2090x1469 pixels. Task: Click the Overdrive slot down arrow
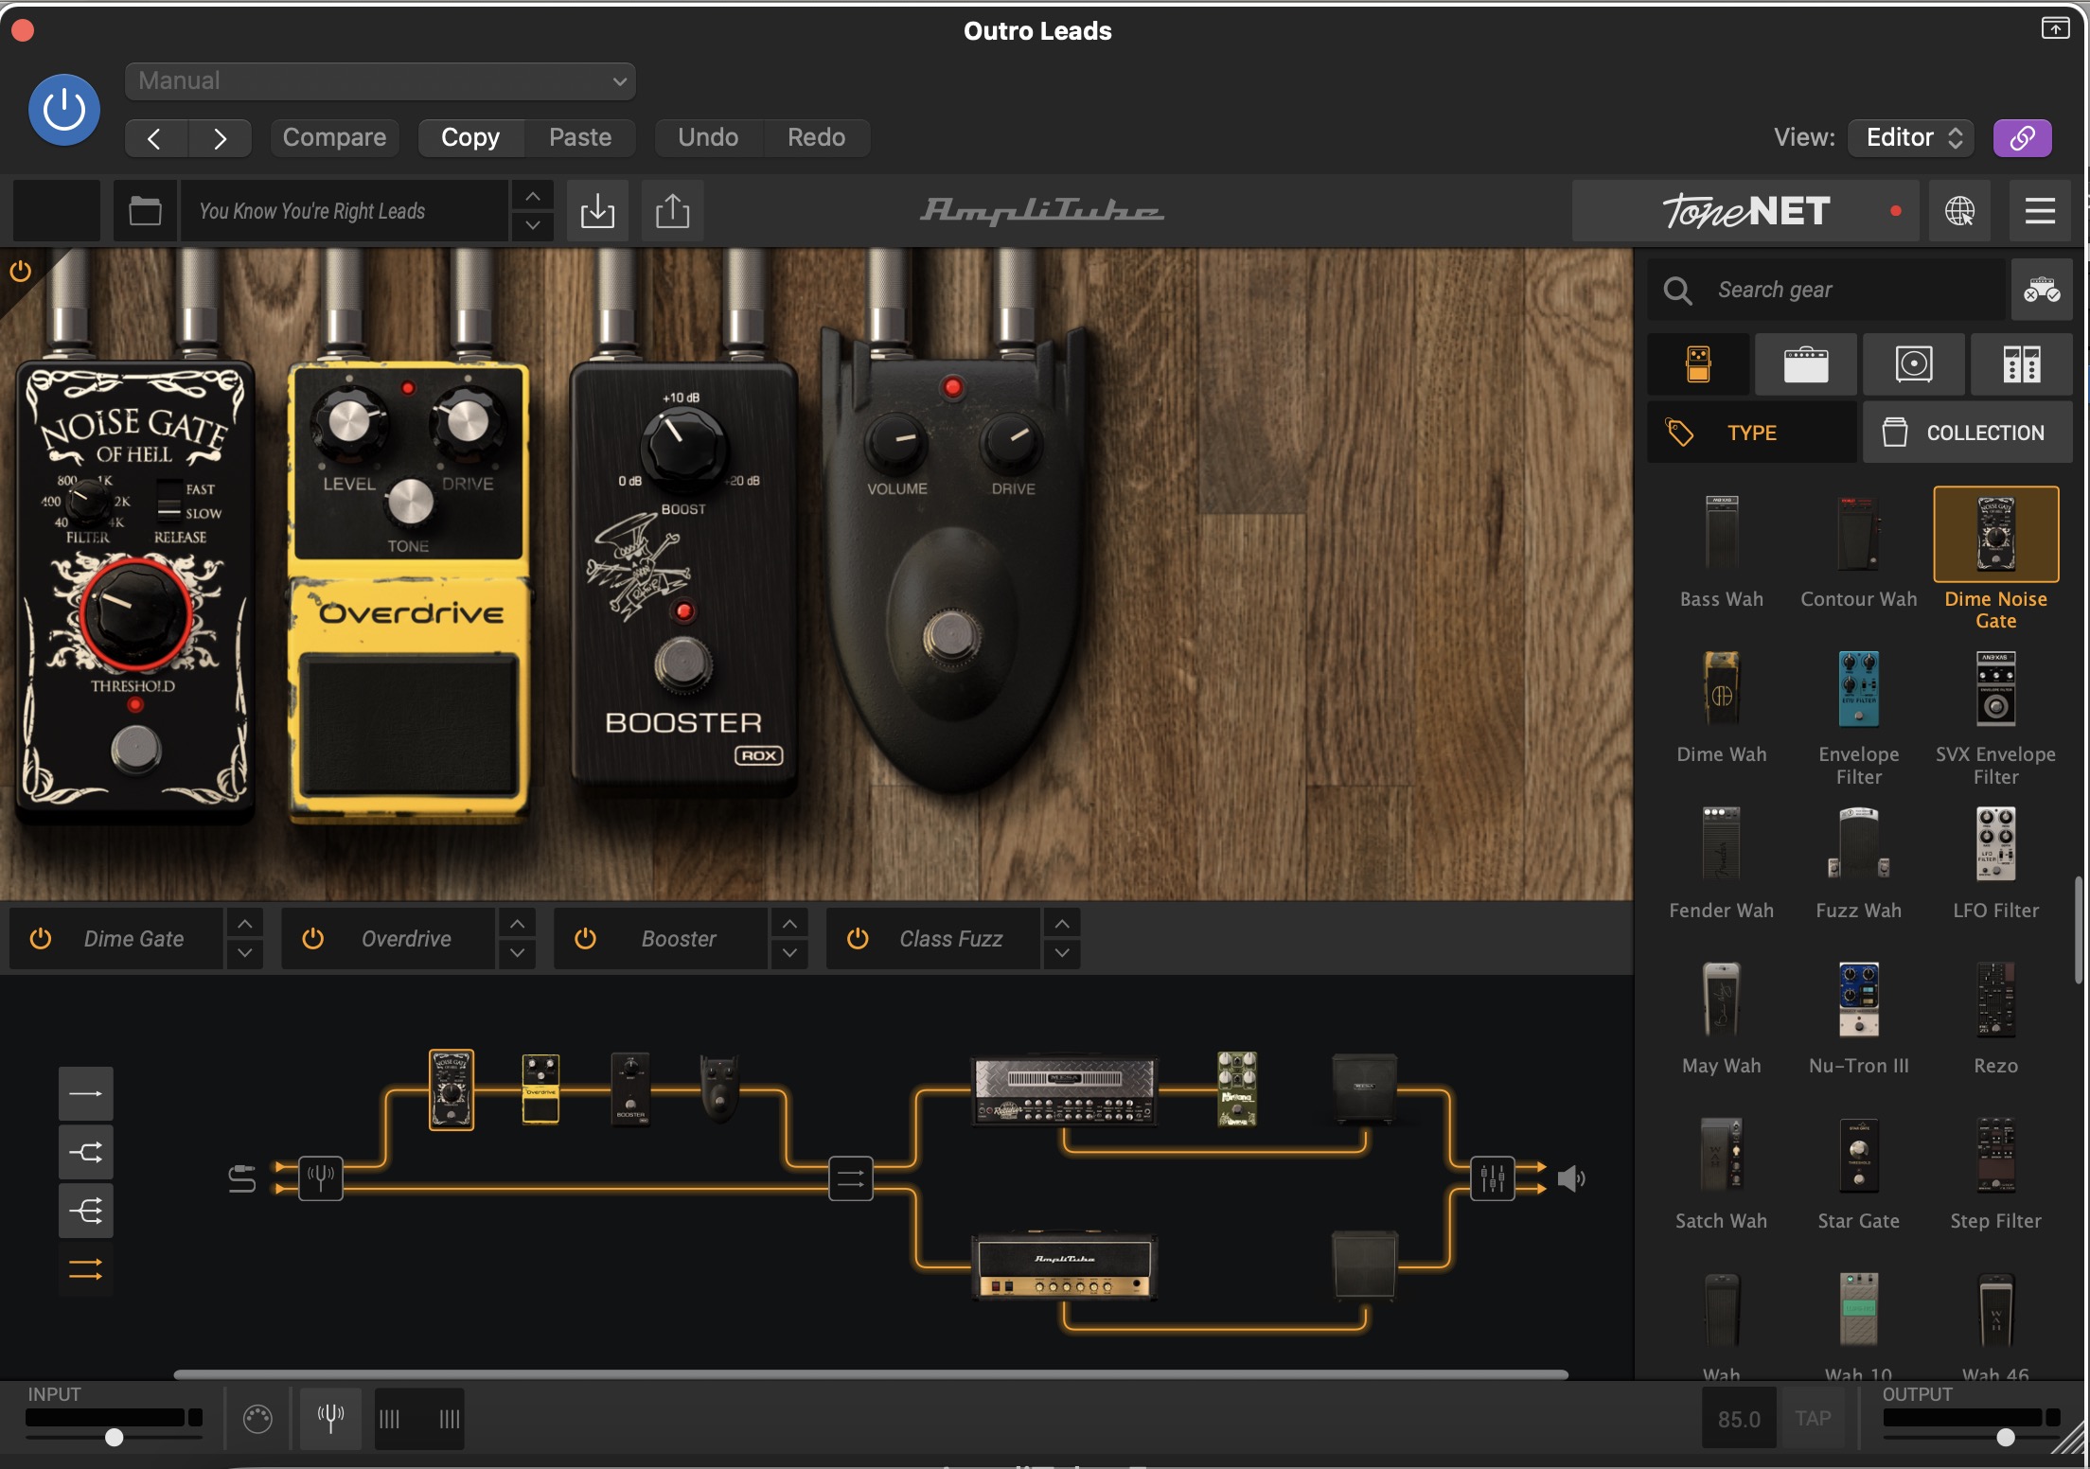click(518, 953)
